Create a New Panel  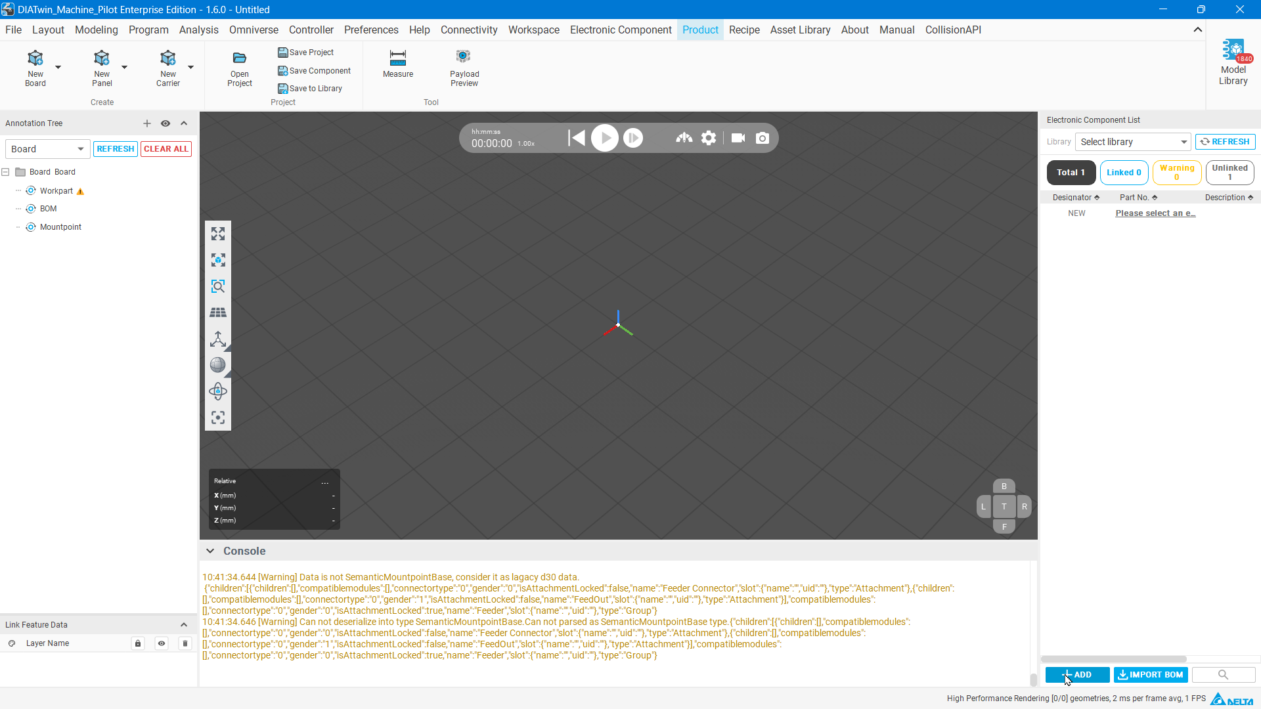[102, 68]
